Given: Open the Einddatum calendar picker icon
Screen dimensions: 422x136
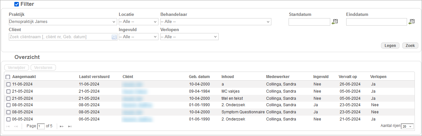Looking at the screenshot, I should click(412, 22).
